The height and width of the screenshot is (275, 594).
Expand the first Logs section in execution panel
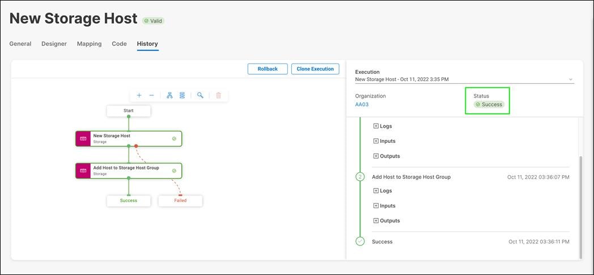click(383, 126)
